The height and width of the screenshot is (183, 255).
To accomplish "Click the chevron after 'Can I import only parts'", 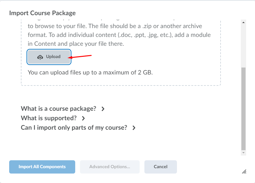I will pyautogui.click(x=134, y=128).
